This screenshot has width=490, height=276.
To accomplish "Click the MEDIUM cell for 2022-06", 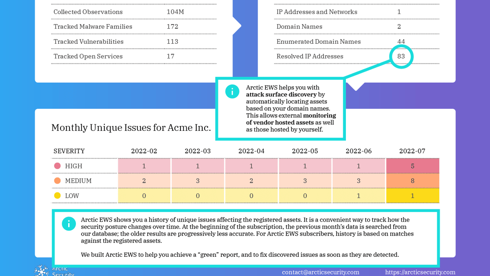I will (x=359, y=181).
